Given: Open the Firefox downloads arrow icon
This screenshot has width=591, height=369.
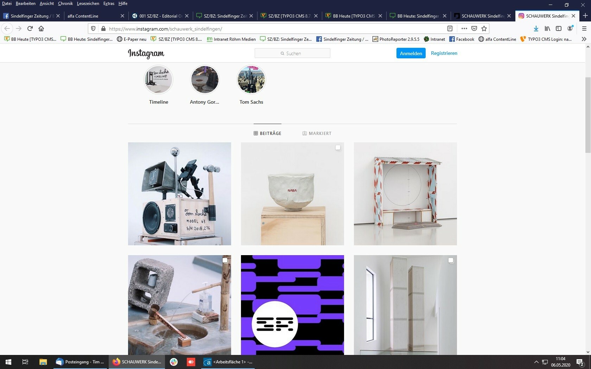Looking at the screenshot, I should [x=536, y=28].
